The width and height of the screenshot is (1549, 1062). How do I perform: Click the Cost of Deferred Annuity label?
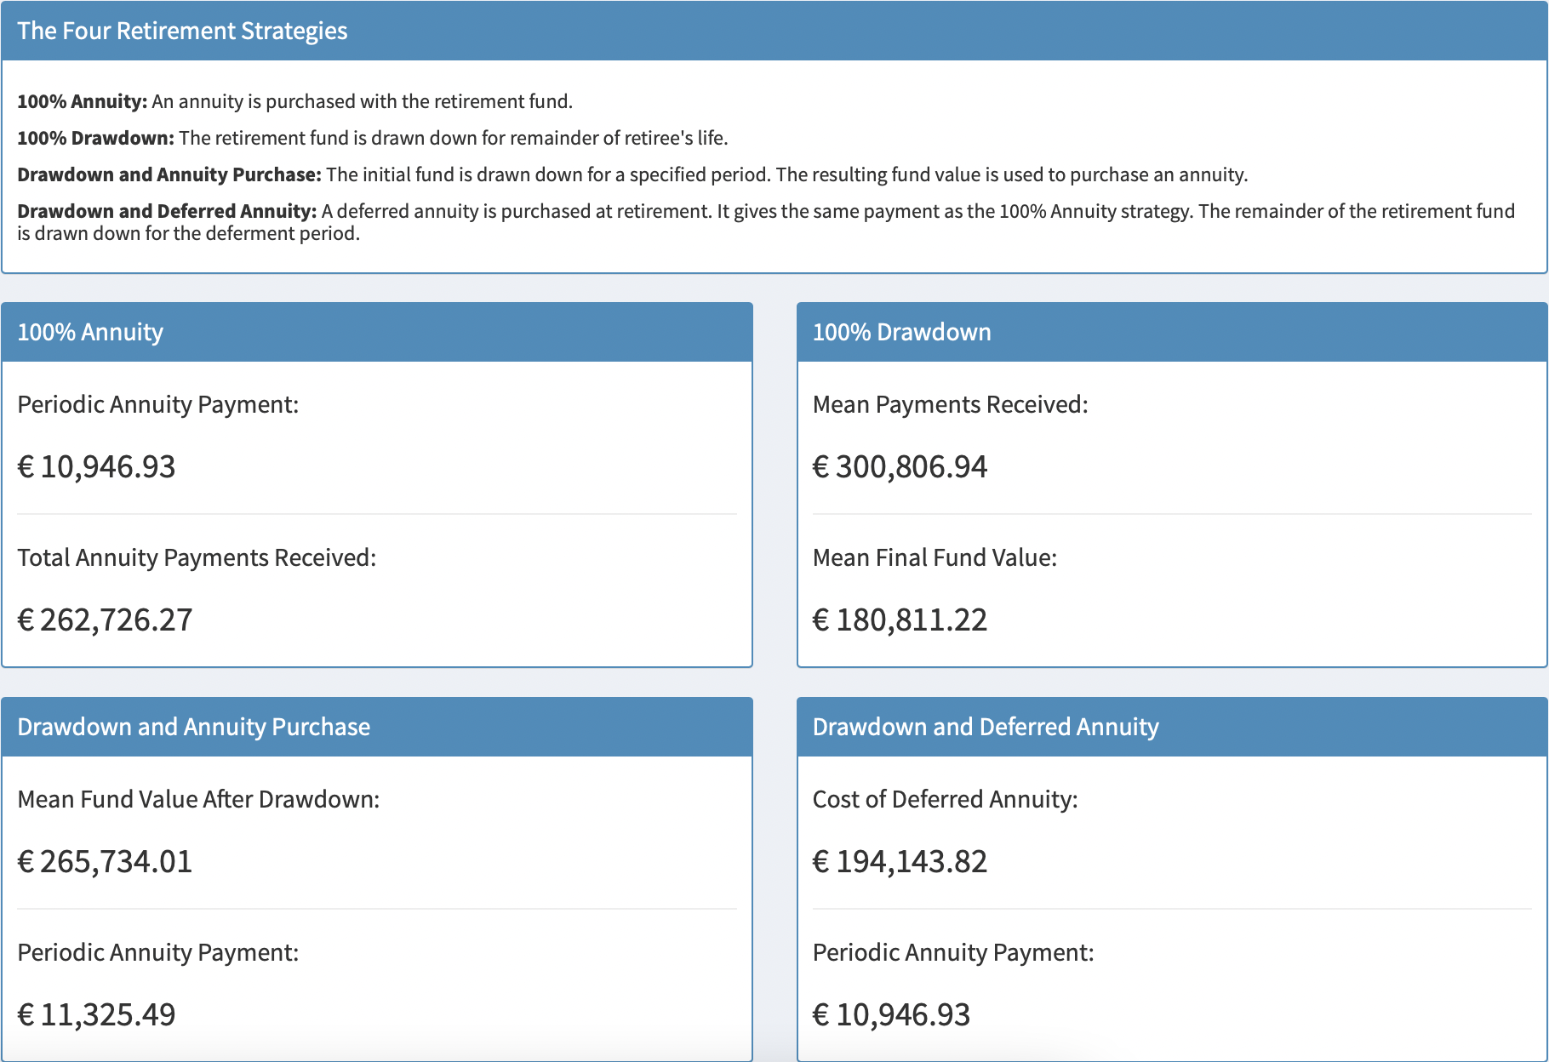945,799
